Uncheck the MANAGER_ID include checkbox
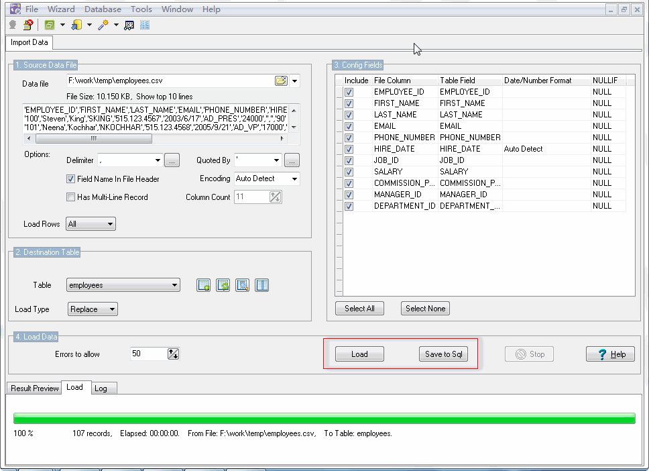 (x=349, y=195)
